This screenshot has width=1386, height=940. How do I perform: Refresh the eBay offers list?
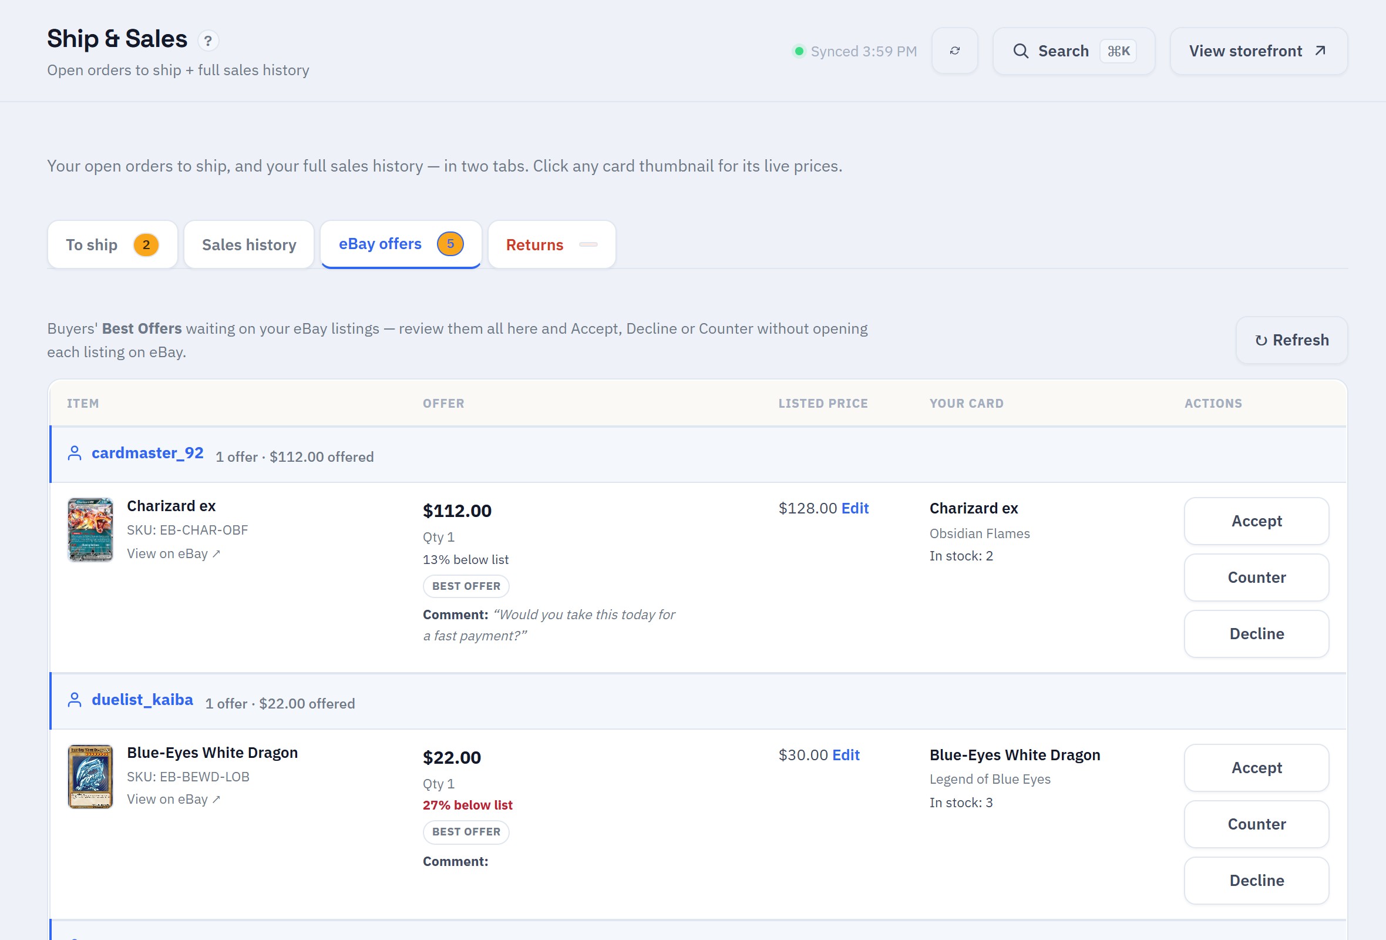point(1292,340)
